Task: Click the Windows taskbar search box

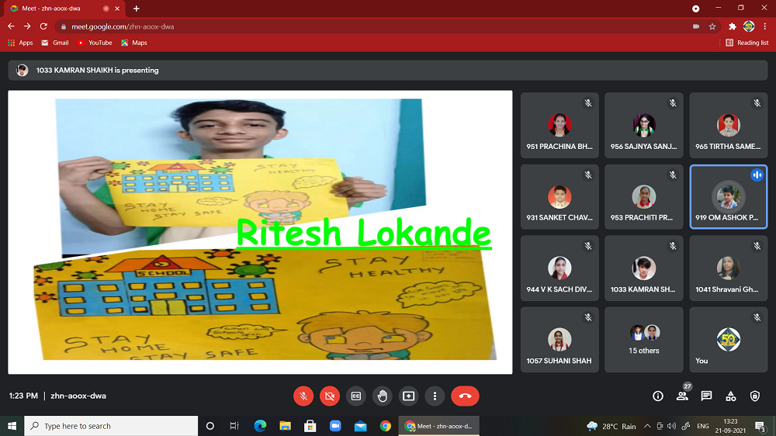Action: point(111,426)
